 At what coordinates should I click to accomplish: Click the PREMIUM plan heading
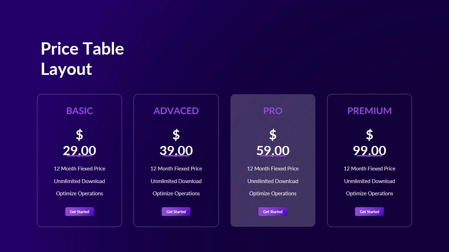point(369,111)
